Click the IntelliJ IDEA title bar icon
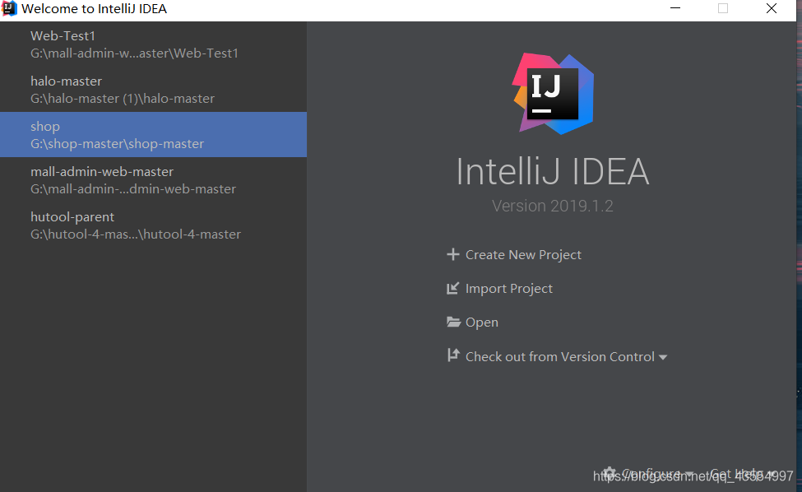802x492 pixels. [x=9, y=9]
